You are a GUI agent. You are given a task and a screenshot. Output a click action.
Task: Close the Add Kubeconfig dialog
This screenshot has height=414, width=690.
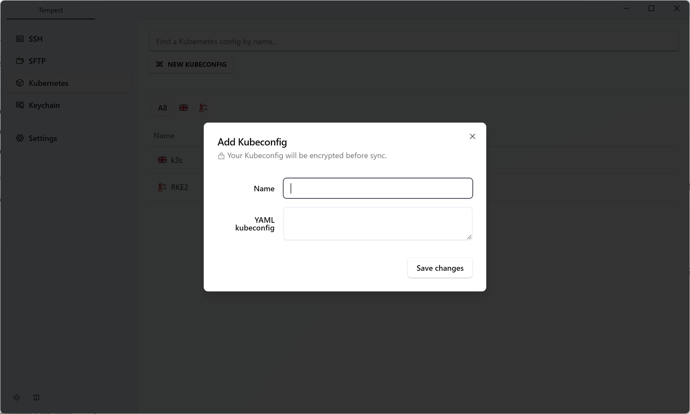(472, 137)
